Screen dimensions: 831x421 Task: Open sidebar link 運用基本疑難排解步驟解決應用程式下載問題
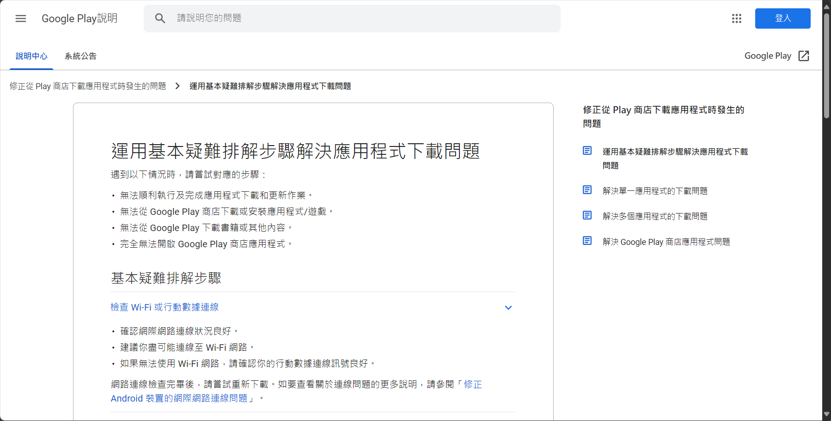point(675,159)
